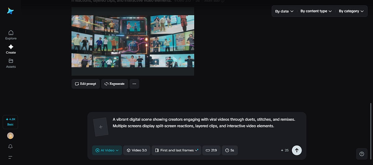Toggle First and last frames option
The image size is (373, 165).
click(x=176, y=150)
